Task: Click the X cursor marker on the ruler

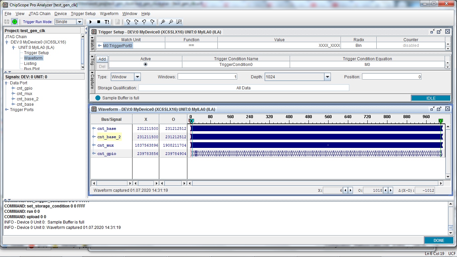Action: coord(191,121)
